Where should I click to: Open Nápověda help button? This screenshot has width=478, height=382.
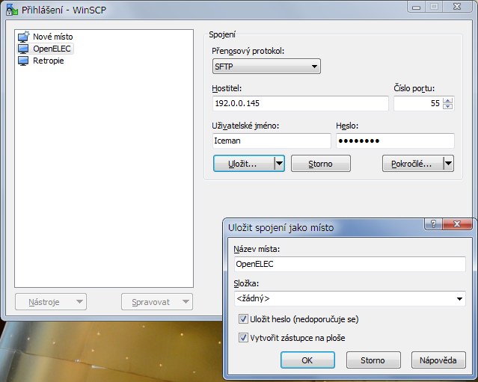[438, 360]
